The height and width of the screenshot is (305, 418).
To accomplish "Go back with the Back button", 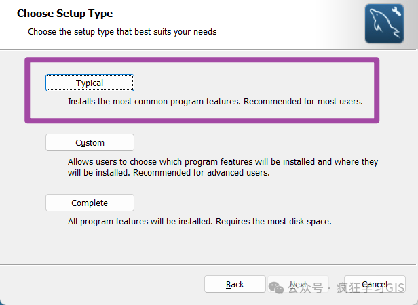I will pyautogui.click(x=235, y=284).
